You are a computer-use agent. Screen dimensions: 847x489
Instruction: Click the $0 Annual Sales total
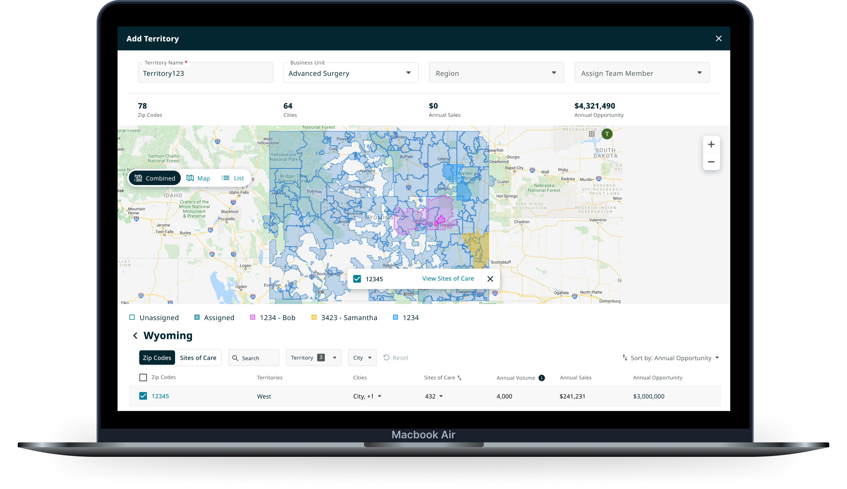click(433, 106)
